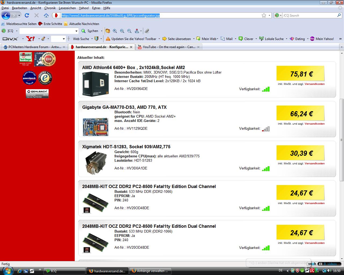
Task: Click Versandkosten link under 75,81 € price
Action: (314, 84)
